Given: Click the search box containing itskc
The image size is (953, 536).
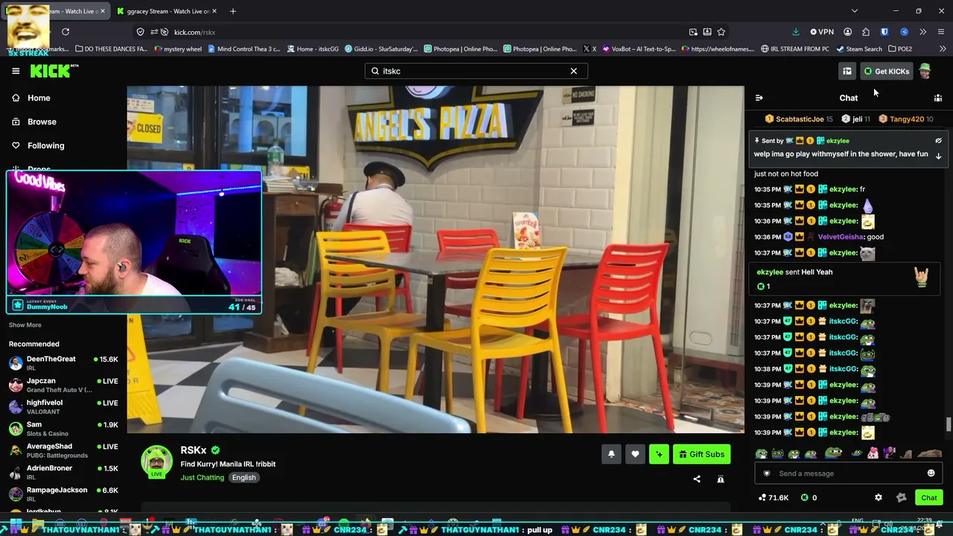Looking at the screenshot, I should [476, 71].
